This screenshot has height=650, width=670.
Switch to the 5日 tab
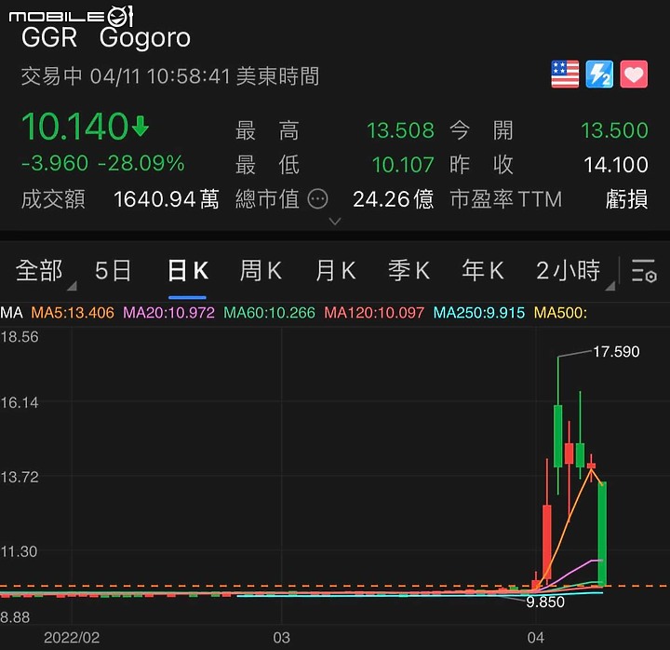pyautogui.click(x=113, y=271)
